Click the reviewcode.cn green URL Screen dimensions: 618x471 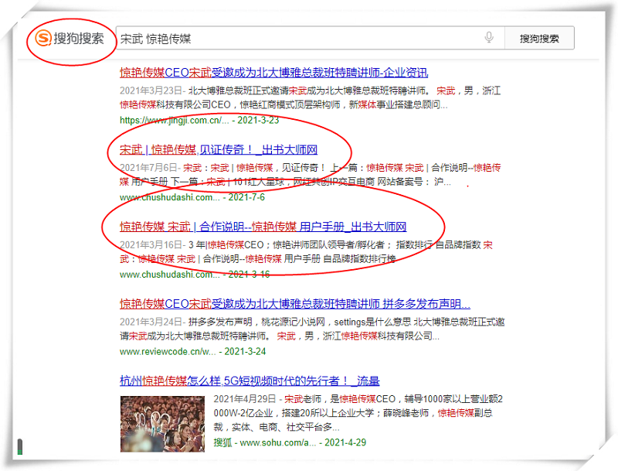coord(168,351)
